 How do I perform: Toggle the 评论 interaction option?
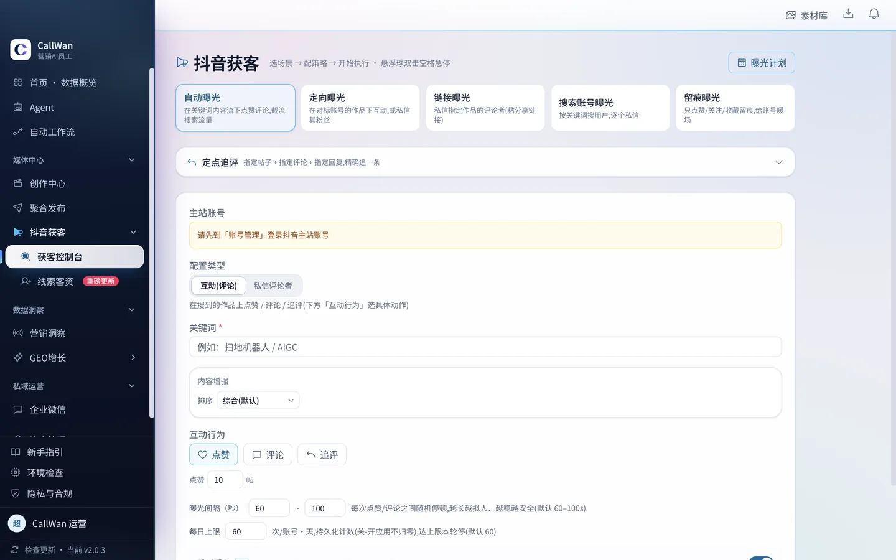pyautogui.click(x=268, y=455)
